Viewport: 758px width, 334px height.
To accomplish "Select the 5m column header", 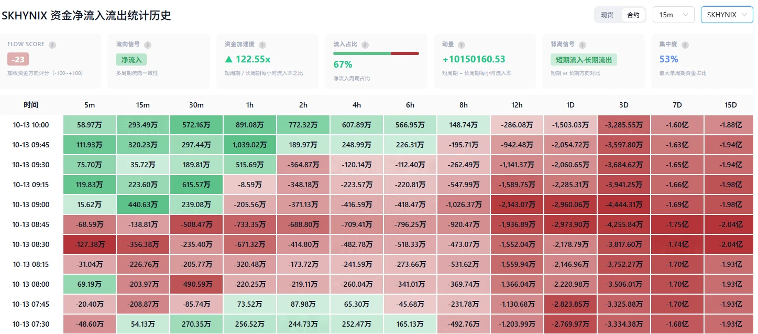I will (x=90, y=105).
